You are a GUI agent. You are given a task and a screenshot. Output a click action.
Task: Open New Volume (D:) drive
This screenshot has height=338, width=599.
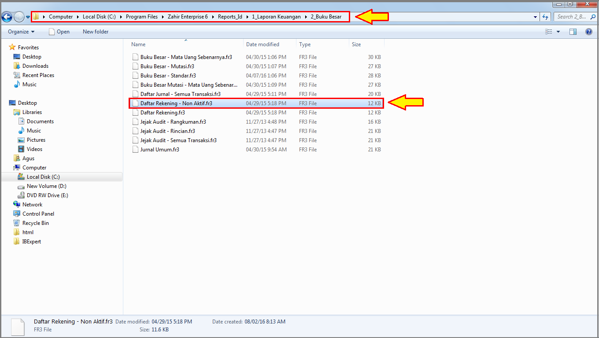(46, 186)
